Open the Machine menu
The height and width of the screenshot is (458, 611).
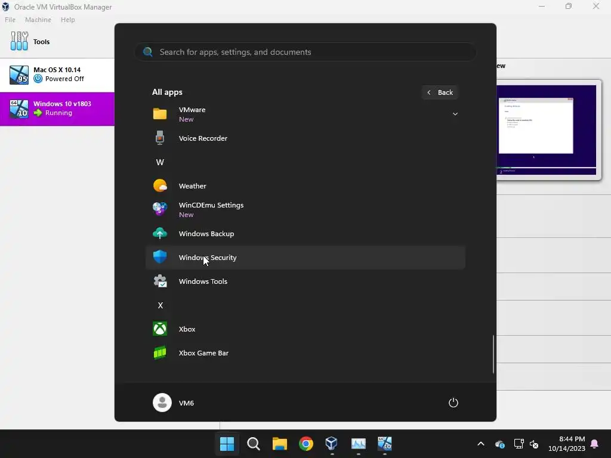click(38, 20)
